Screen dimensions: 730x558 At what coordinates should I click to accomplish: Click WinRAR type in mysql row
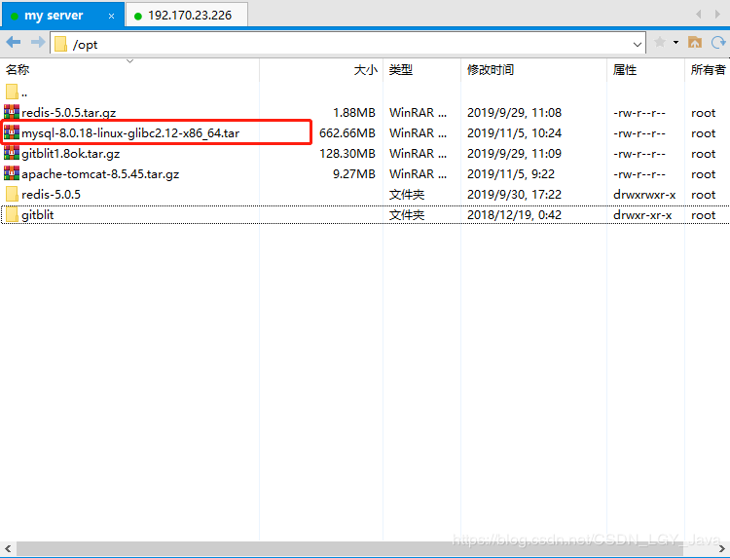[418, 133]
